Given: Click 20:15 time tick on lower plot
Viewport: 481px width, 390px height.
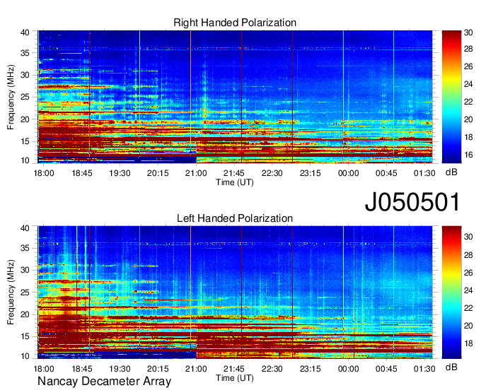Looking at the screenshot, I should click(x=158, y=369).
